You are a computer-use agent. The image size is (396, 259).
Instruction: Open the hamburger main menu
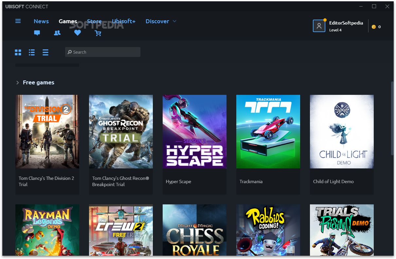coord(18,21)
